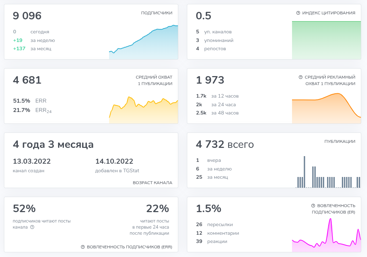Click the TGStat added date '14.10.2022'
The image size is (367, 257).
[x=114, y=161]
